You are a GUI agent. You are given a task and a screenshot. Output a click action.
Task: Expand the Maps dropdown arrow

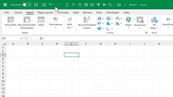[128, 28]
